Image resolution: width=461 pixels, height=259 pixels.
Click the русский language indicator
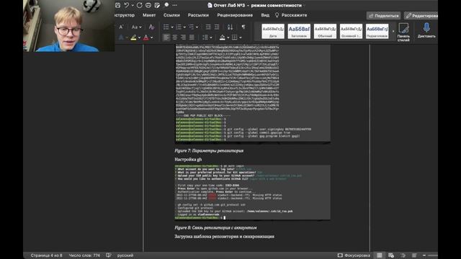pyautogui.click(x=125, y=255)
